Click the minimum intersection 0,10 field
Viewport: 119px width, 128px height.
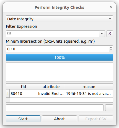point(58,49)
